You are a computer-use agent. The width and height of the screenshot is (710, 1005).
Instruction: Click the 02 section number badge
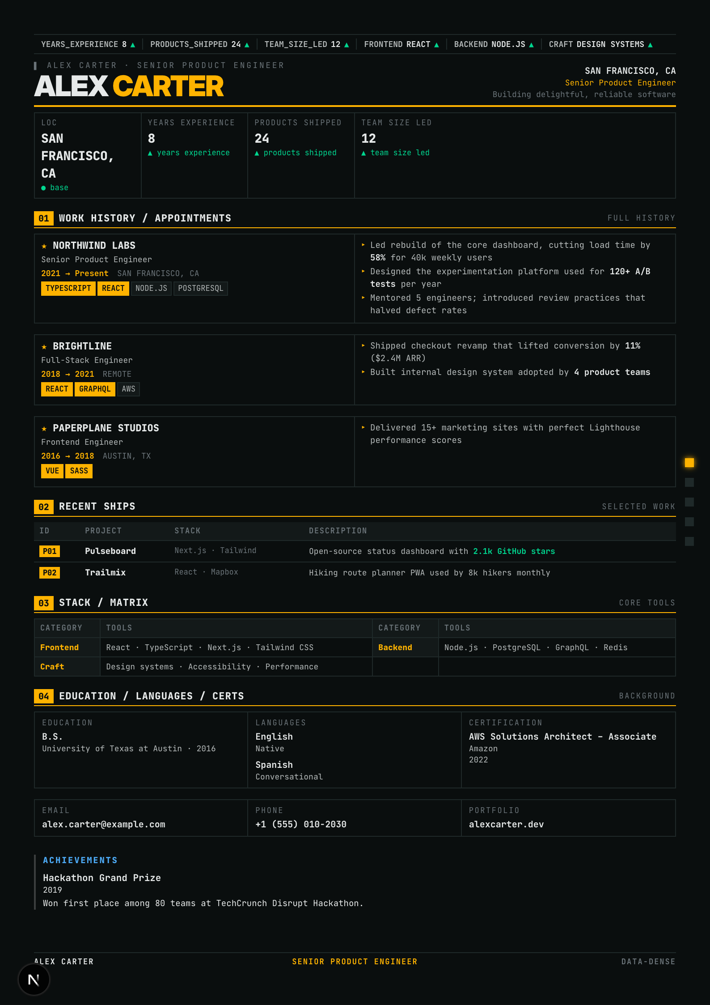click(x=44, y=507)
